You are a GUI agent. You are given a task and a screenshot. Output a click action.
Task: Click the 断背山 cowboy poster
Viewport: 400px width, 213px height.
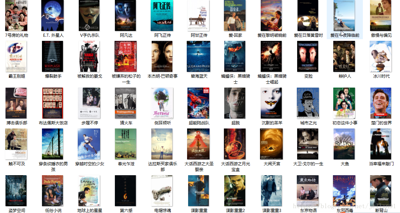[381, 191]
